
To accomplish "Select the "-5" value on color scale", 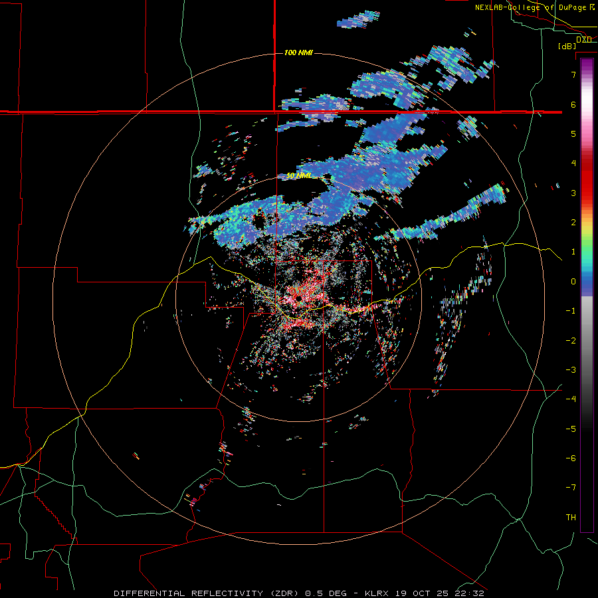I will (571, 429).
